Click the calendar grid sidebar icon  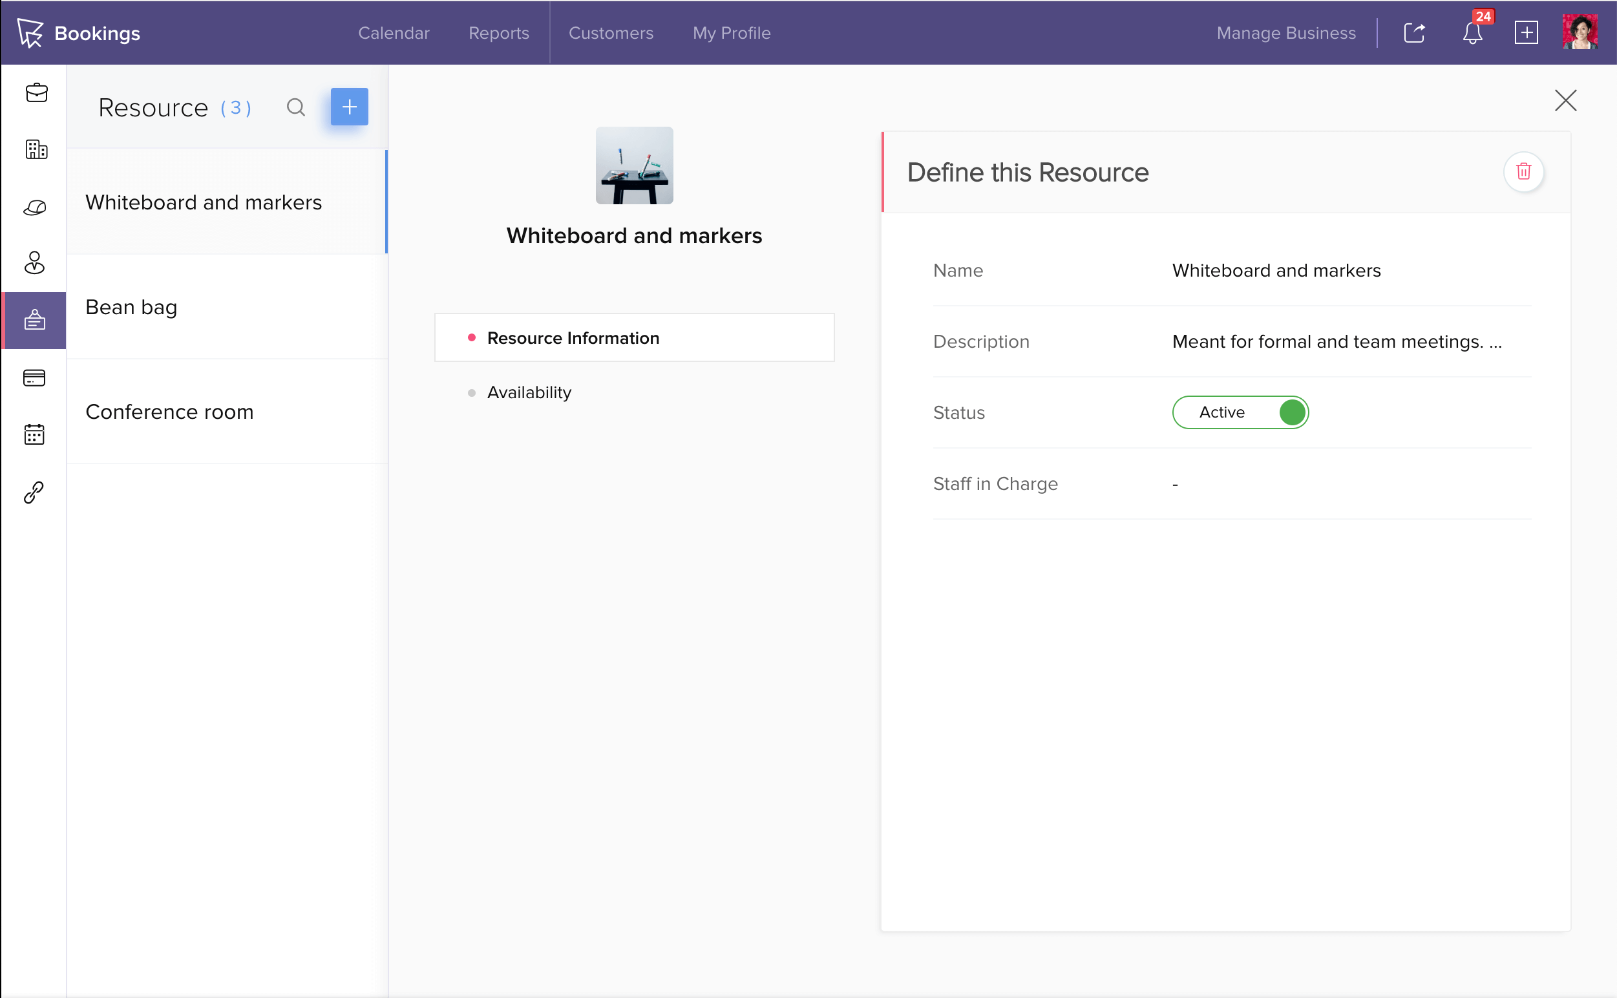[34, 434]
